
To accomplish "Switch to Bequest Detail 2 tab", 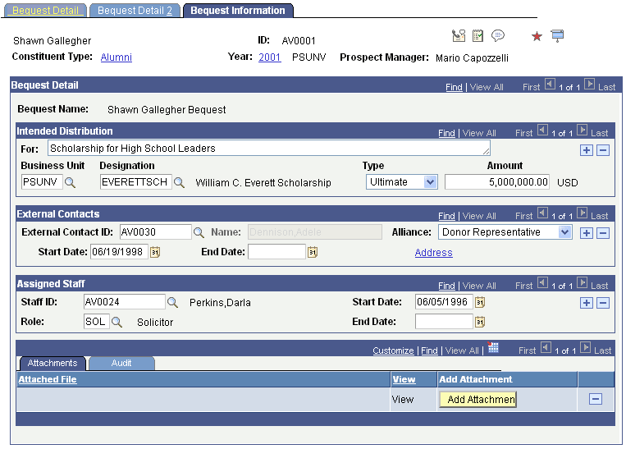I will 135,11.
